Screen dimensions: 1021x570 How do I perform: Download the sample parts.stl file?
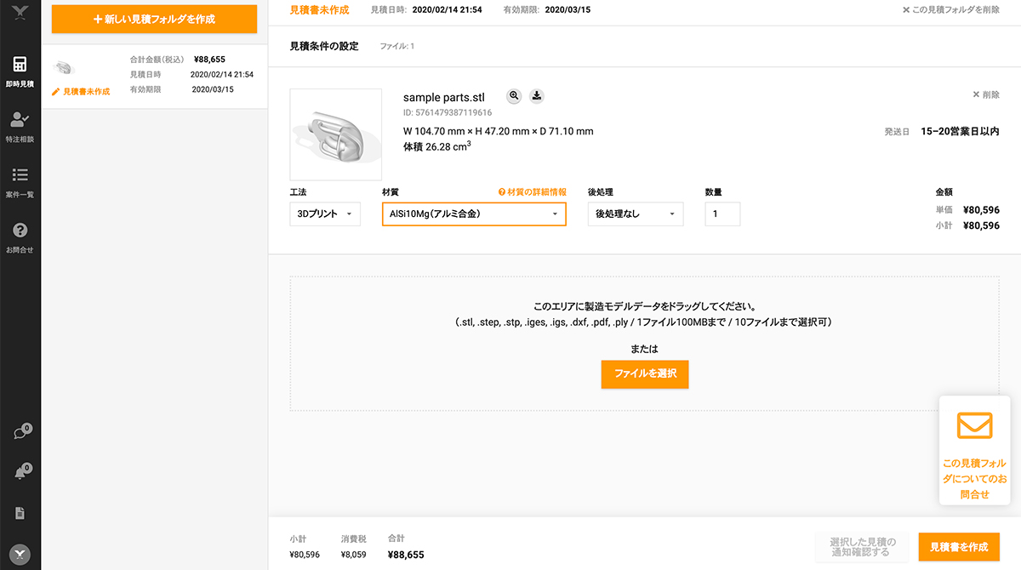coord(537,96)
